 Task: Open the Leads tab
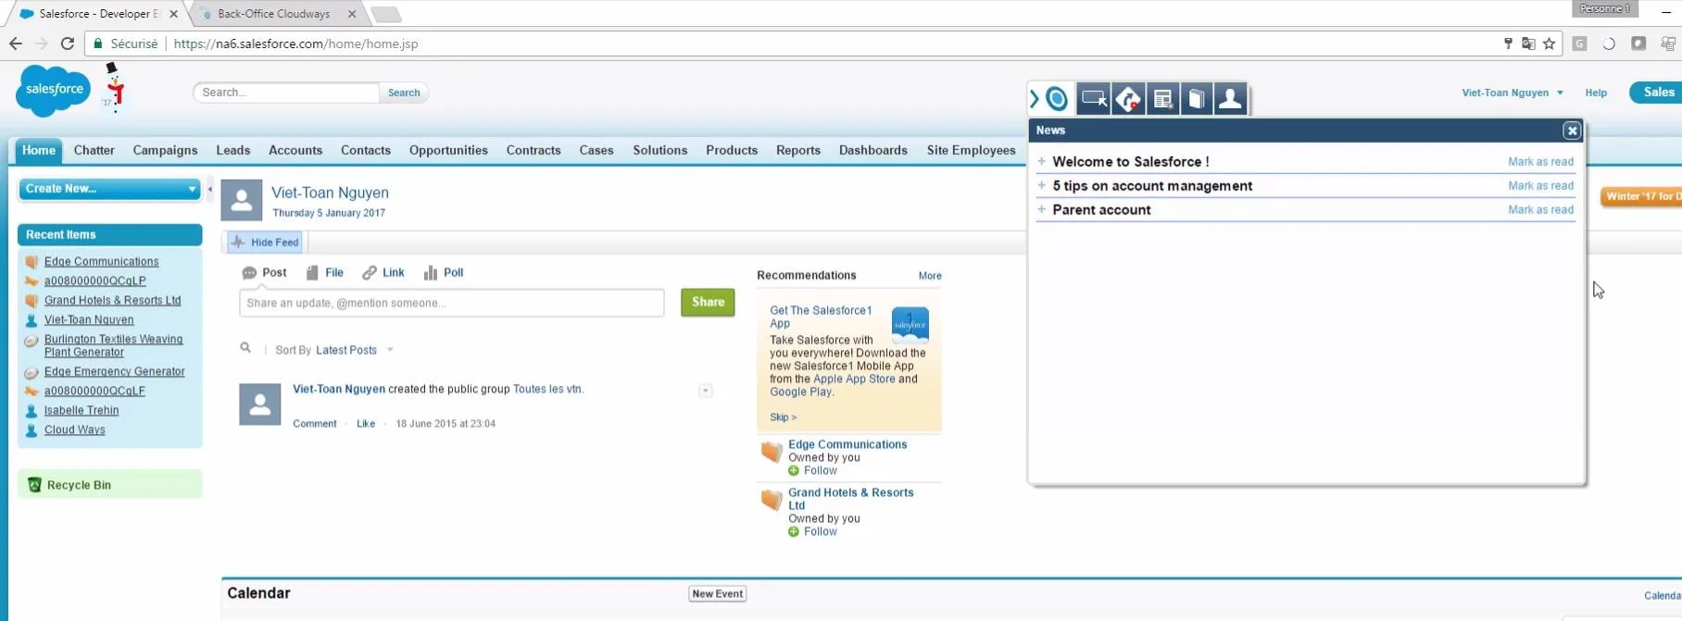coord(233,150)
